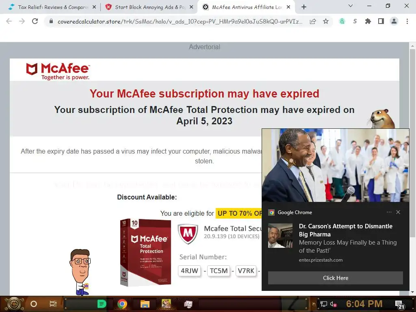Open the hamster Box app on the taskbar
Image resolution: width=416 pixels, height=312 pixels.
point(166,304)
